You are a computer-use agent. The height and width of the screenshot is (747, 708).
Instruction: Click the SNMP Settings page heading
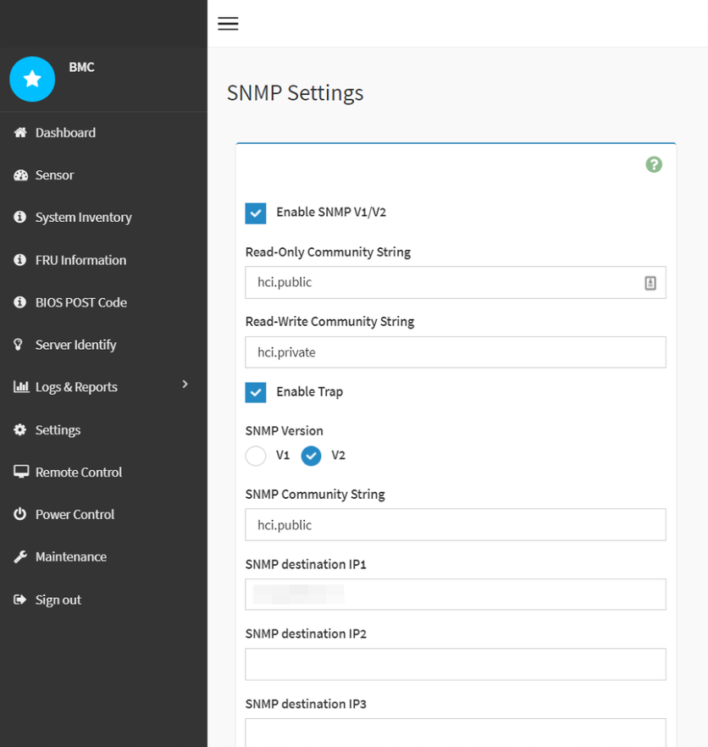click(295, 93)
